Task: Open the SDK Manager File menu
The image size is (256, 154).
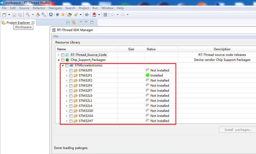Action: coord(56,36)
